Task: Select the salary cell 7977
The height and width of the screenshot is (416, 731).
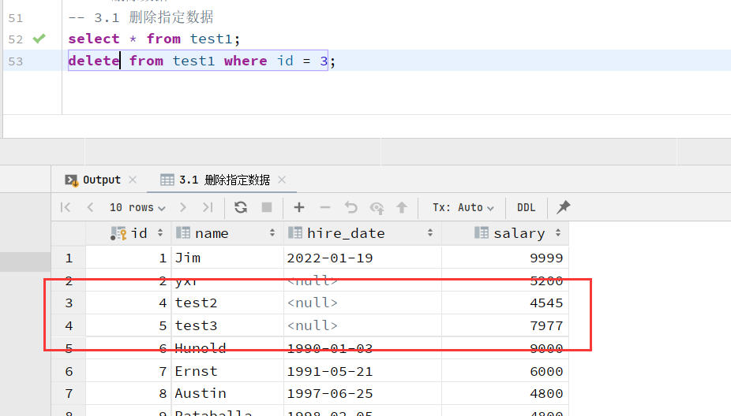Action: [505, 325]
